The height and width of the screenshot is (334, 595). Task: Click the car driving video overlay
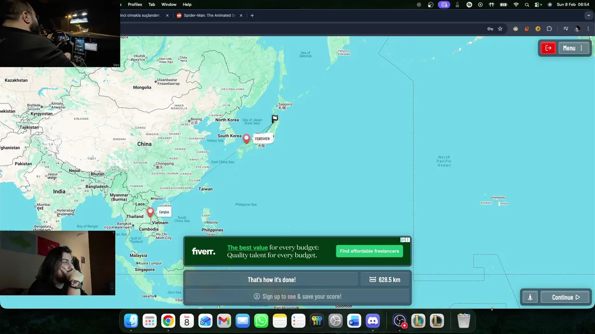pyautogui.click(x=60, y=33)
